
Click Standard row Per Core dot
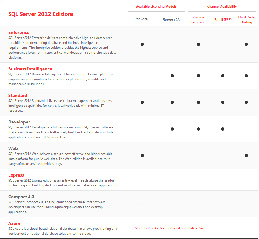[x=142, y=102]
